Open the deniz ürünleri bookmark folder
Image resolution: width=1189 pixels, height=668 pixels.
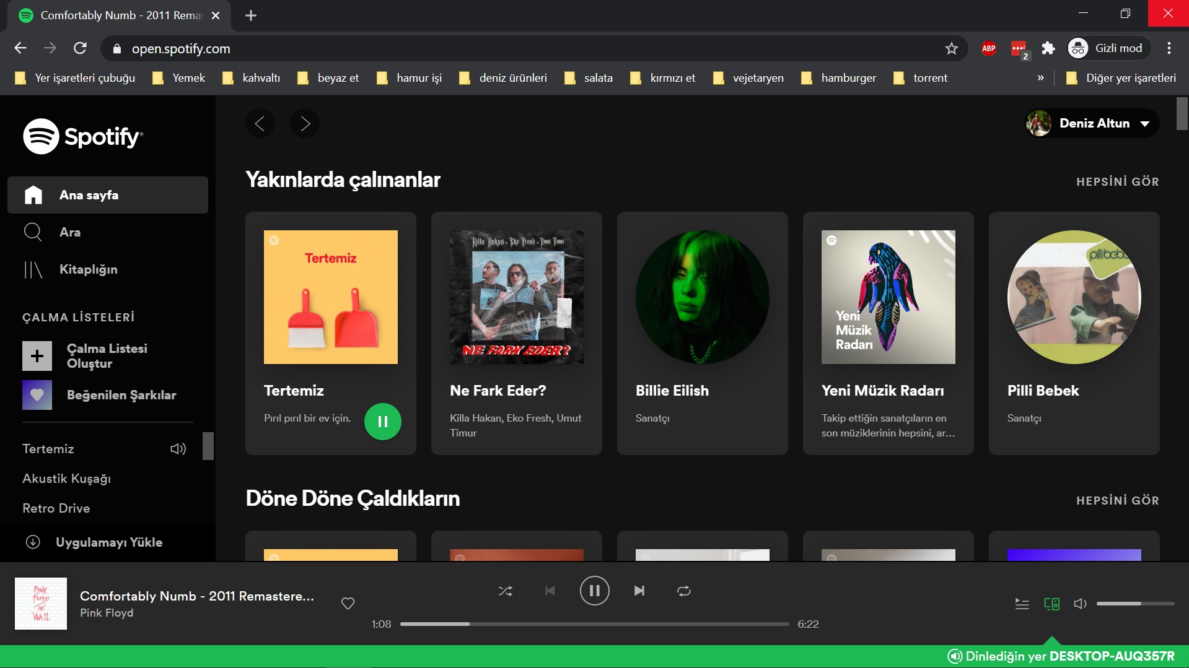[x=503, y=78]
